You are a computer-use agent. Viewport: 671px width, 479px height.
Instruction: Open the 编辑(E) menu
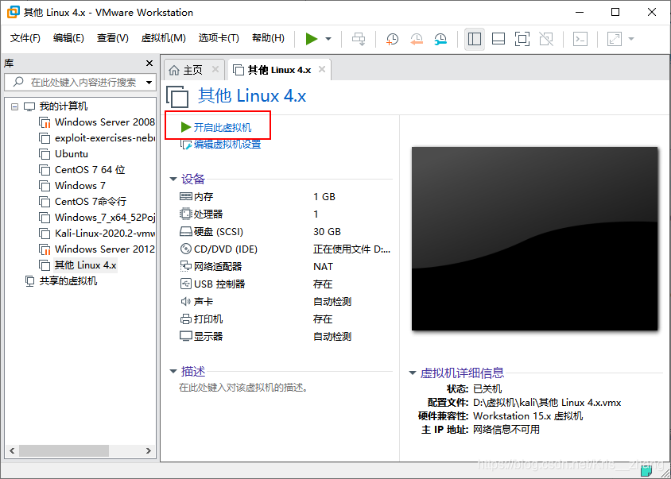pos(68,38)
